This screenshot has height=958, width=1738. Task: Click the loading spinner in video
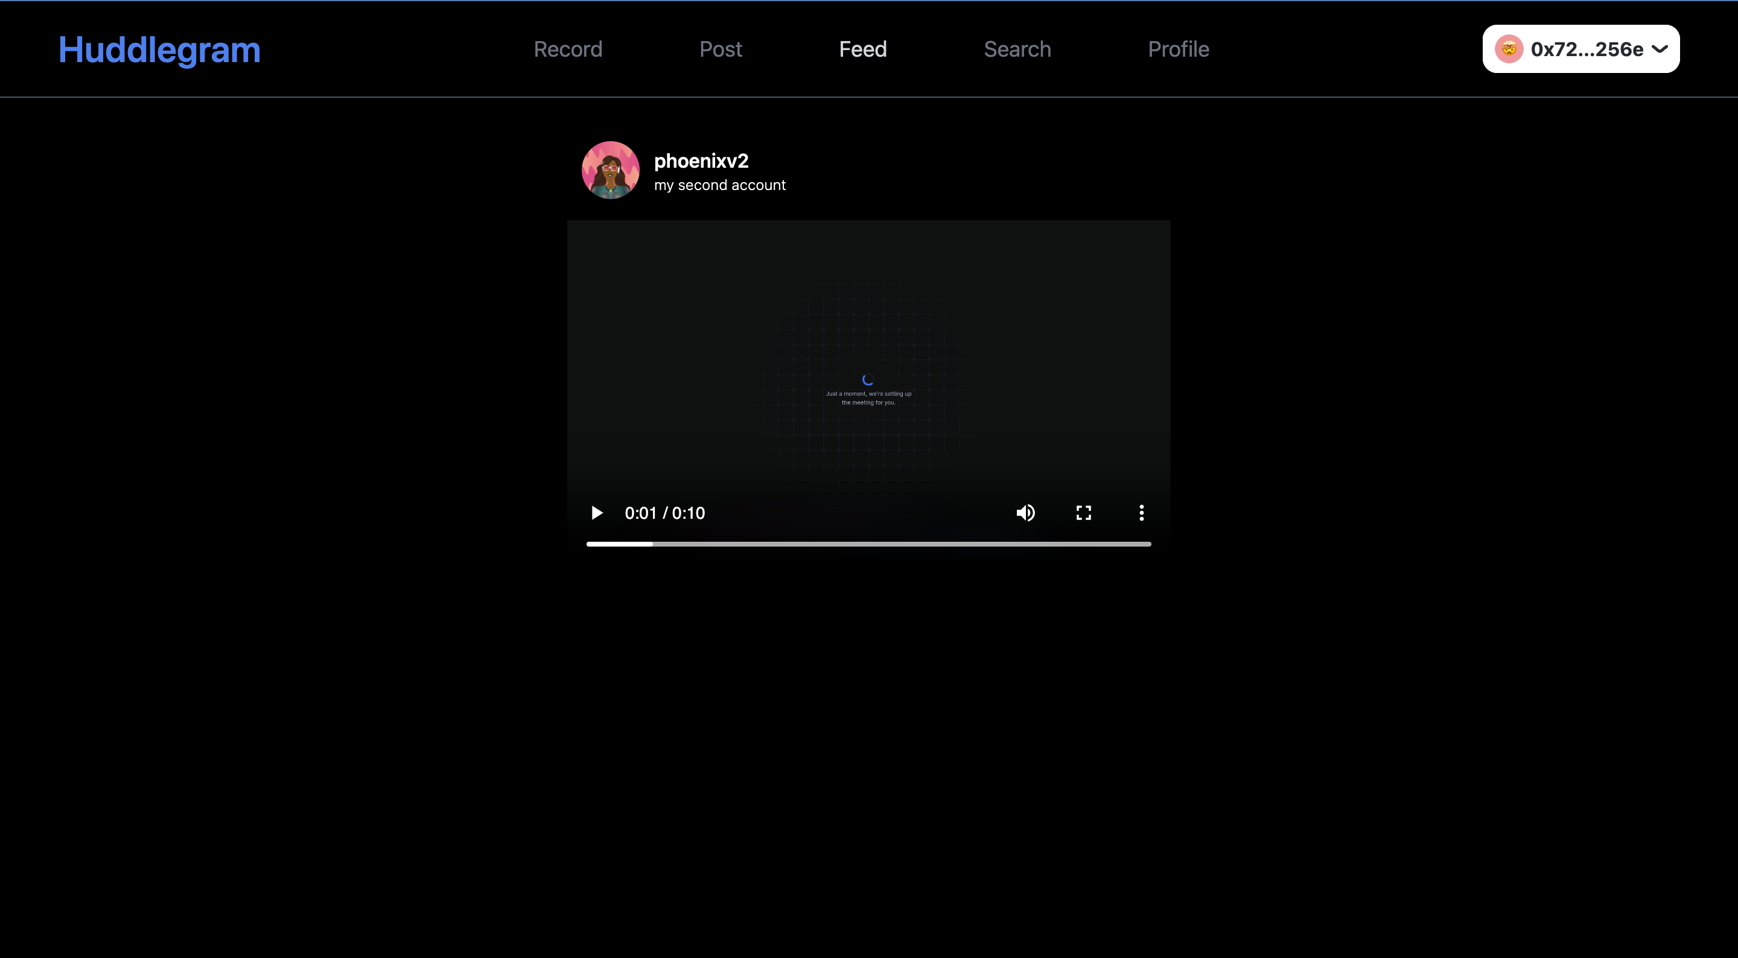pyautogui.click(x=868, y=380)
